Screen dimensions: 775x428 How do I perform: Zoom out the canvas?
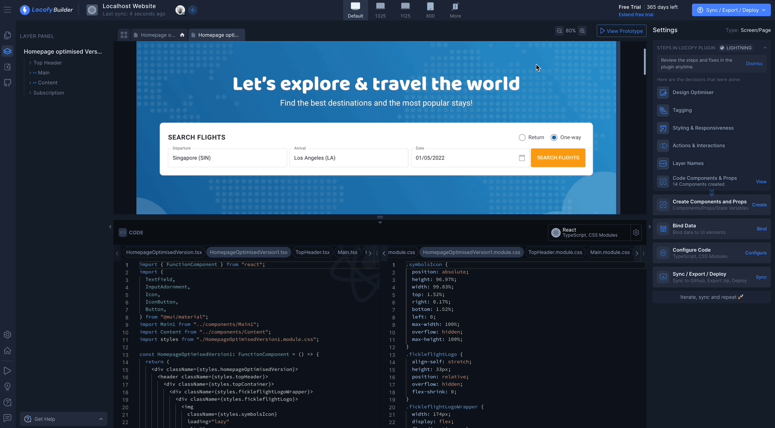[x=560, y=31]
